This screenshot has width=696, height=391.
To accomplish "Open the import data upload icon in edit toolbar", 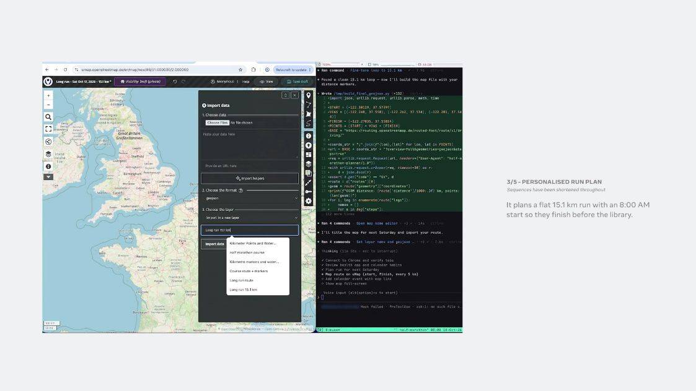I will click(309, 145).
